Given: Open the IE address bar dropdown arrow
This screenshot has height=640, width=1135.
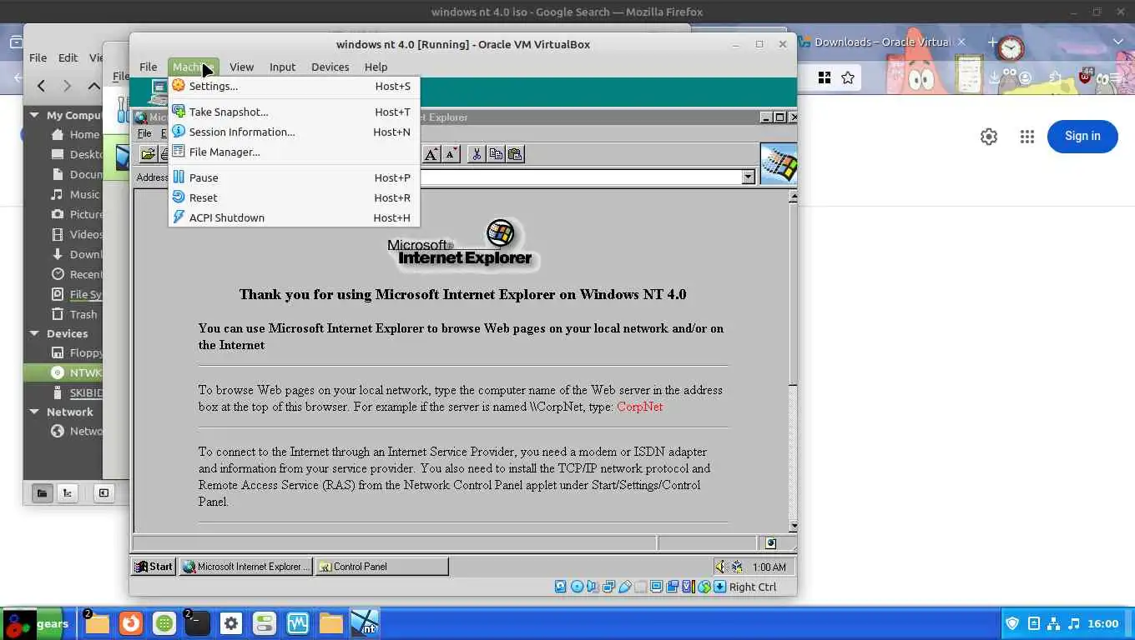Looking at the screenshot, I should pyautogui.click(x=748, y=177).
